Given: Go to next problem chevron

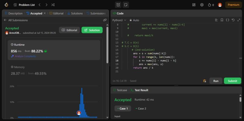Looking at the screenshot, I should click(46, 5).
